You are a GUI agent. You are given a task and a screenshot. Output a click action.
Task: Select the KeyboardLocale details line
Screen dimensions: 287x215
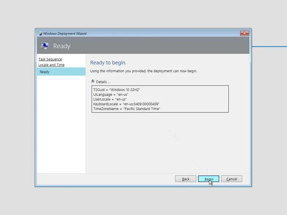coord(126,104)
